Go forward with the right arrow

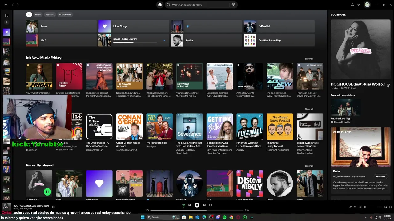[x=18, y=5]
